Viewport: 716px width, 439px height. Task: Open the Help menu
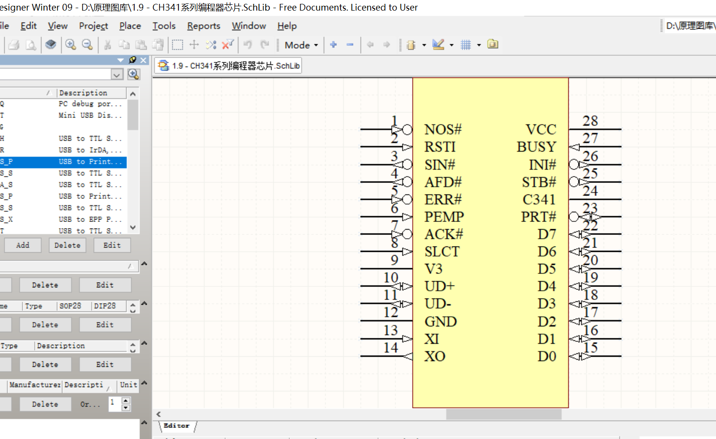coord(287,26)
